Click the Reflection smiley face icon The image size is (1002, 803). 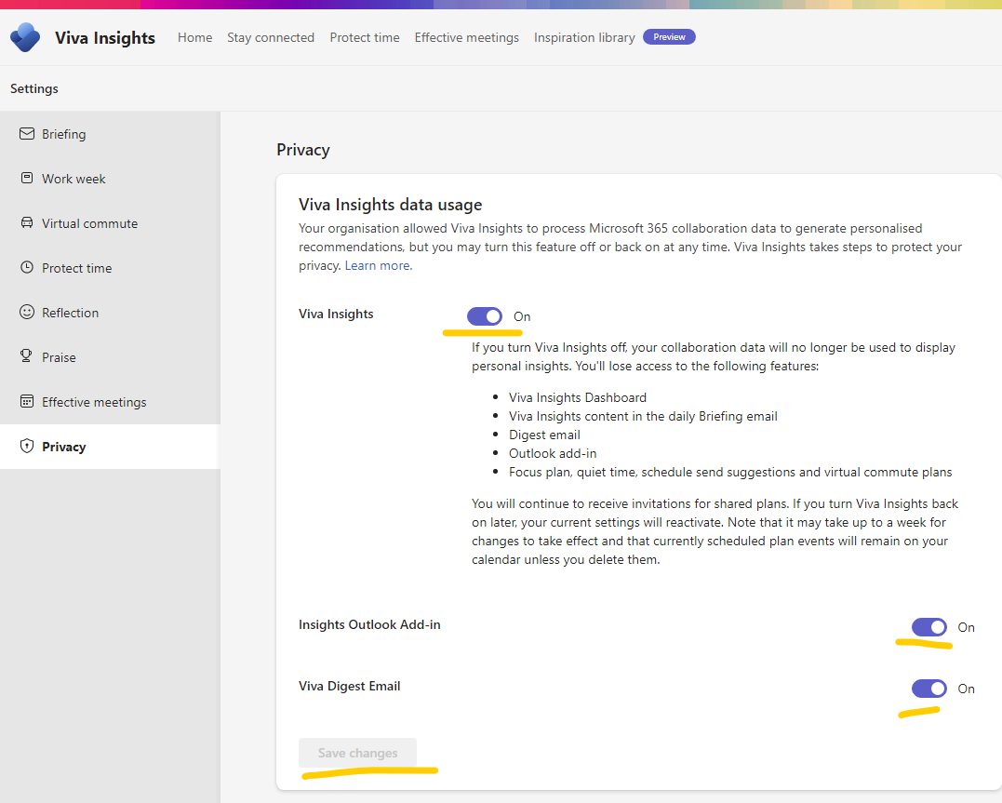[x=27, y=313]
